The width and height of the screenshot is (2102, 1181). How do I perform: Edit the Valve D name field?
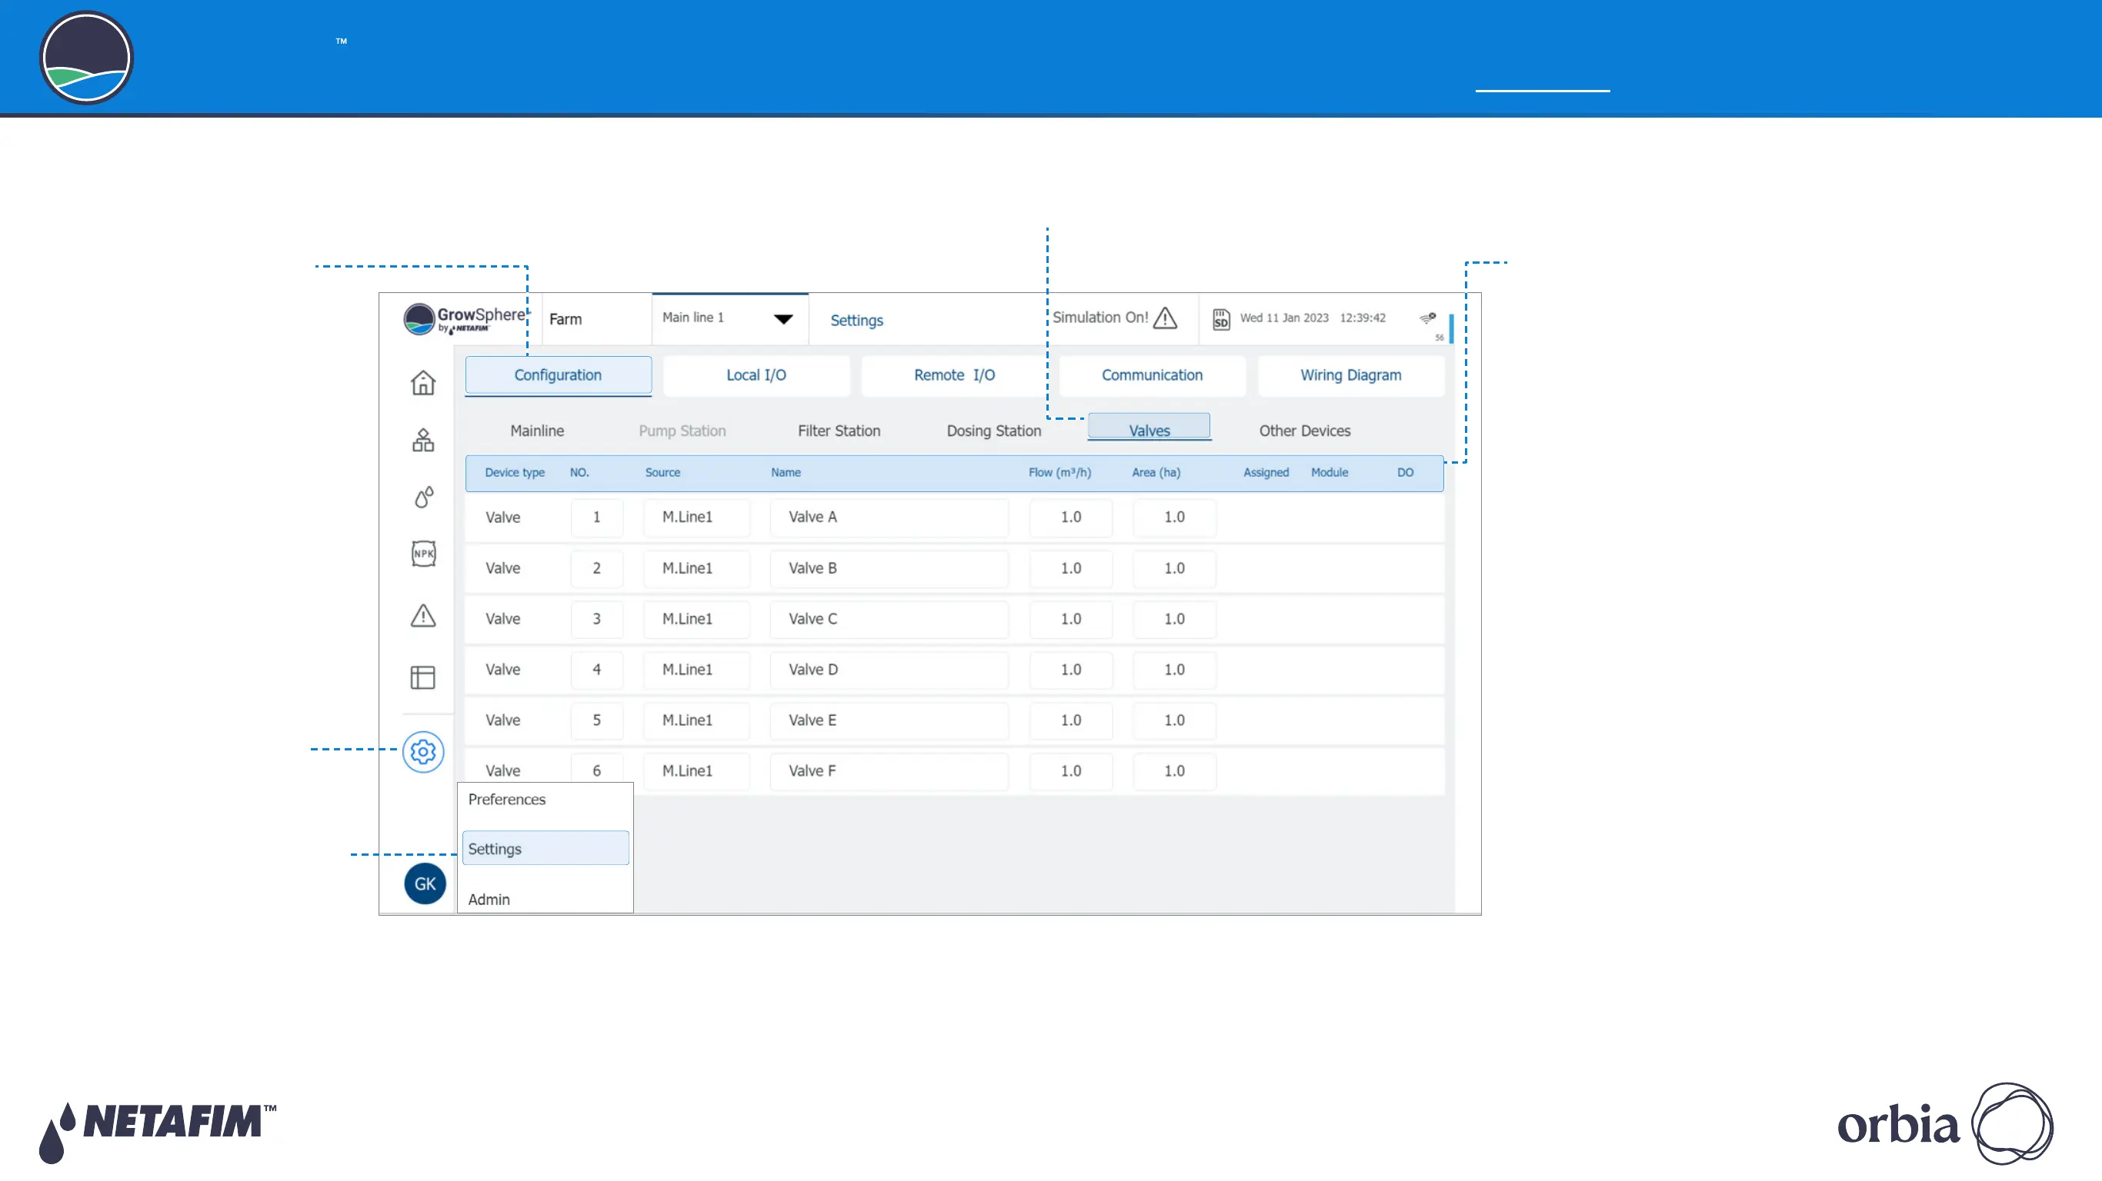pos(889,670)
